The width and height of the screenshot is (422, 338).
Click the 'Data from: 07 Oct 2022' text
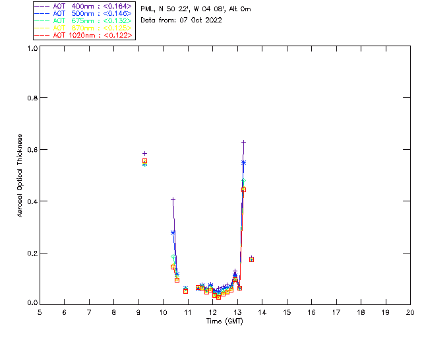point(181,20)
